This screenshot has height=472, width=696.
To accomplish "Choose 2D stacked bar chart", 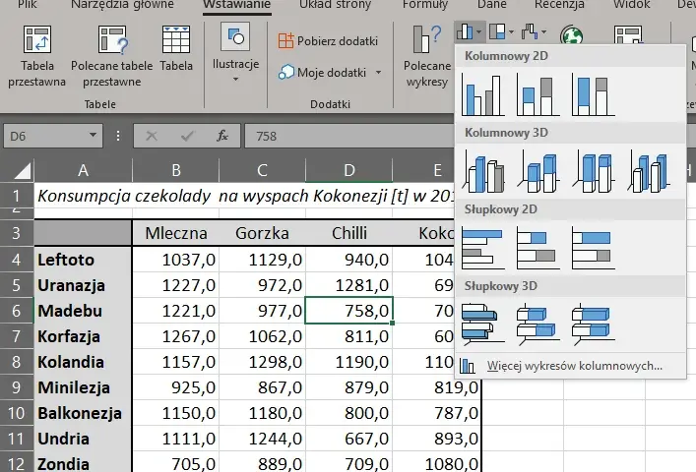I will click(x=538, y=248).
